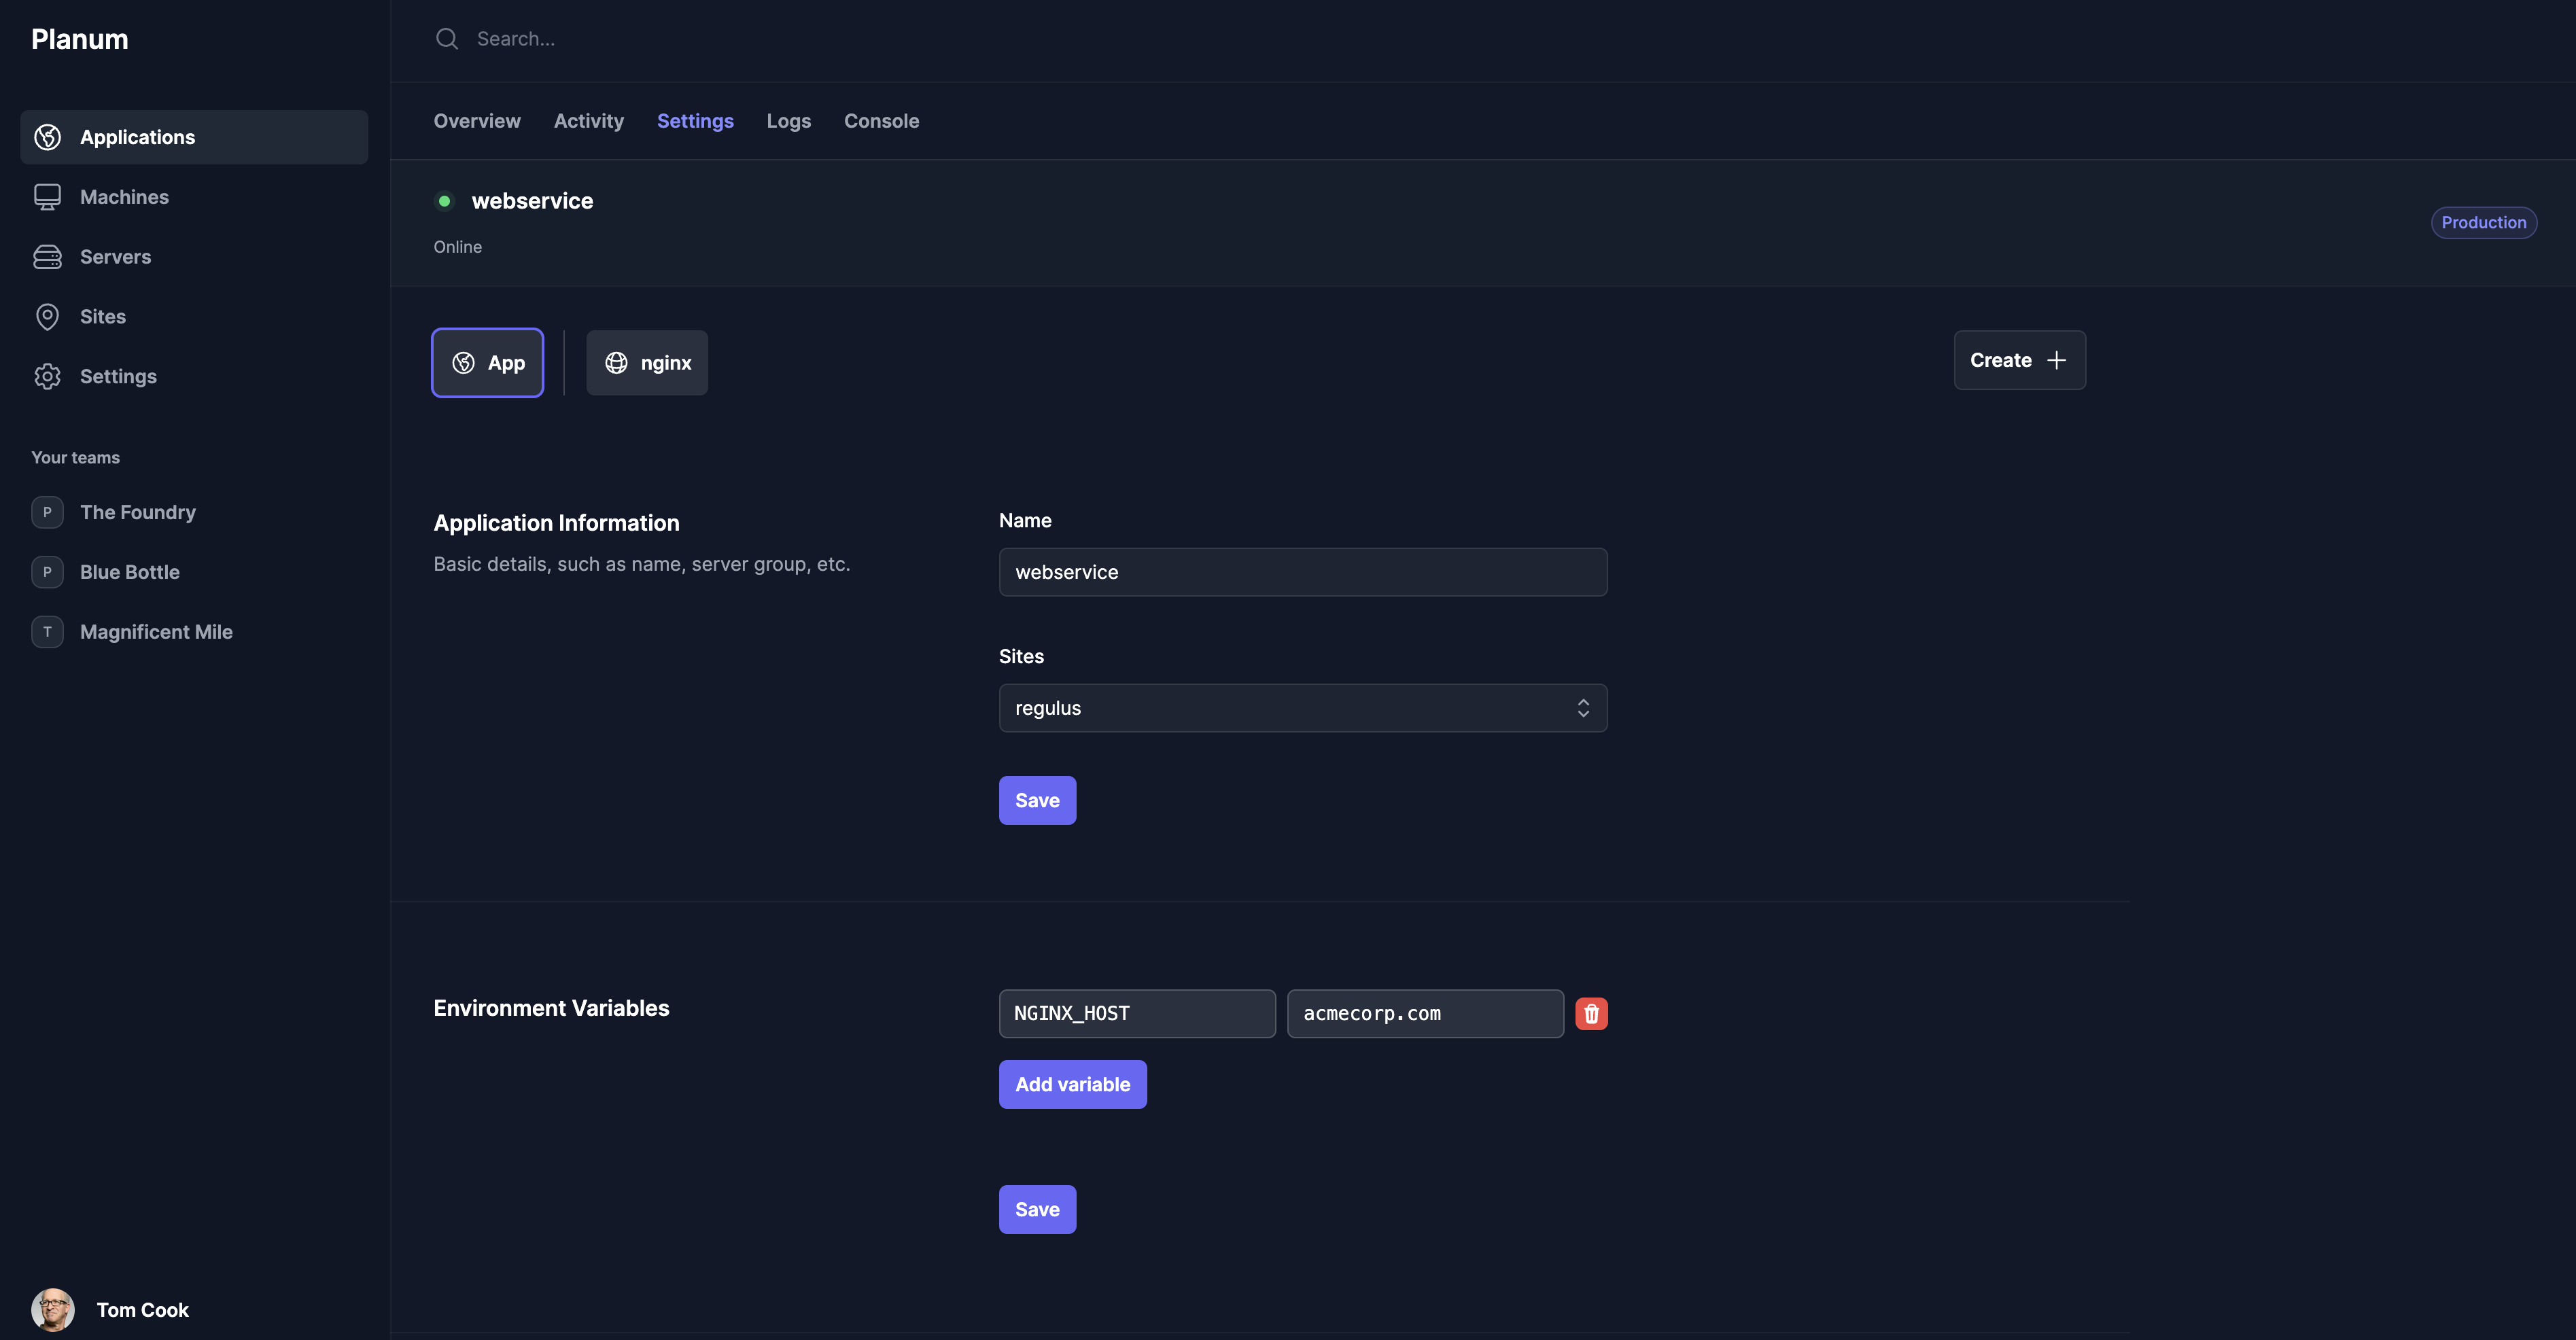Delete the NGINX_HOST variable with trash icon
This screenshot has height=1340, width=2576.
click(1591, 1013)
